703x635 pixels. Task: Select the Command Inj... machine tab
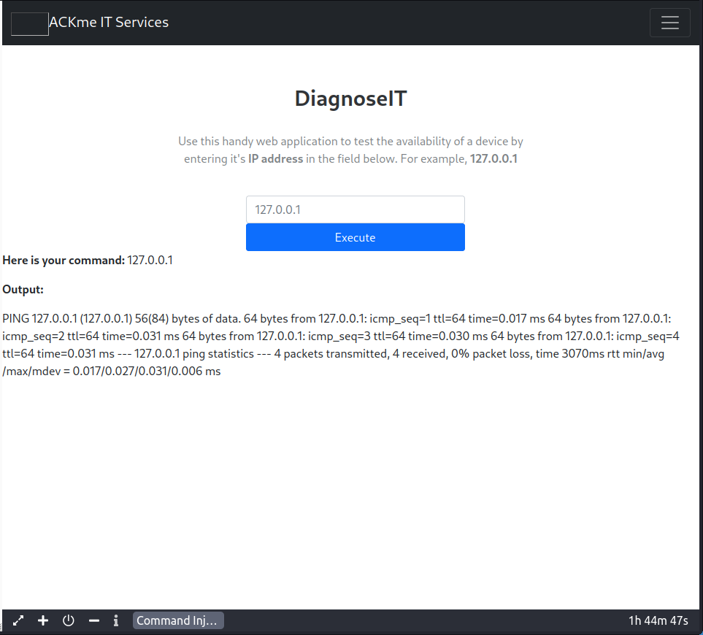pyautogui.click(x=177, y=620)
